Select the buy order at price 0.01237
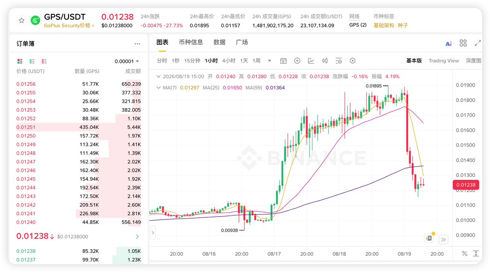490x272 pixels. point(78,260)
